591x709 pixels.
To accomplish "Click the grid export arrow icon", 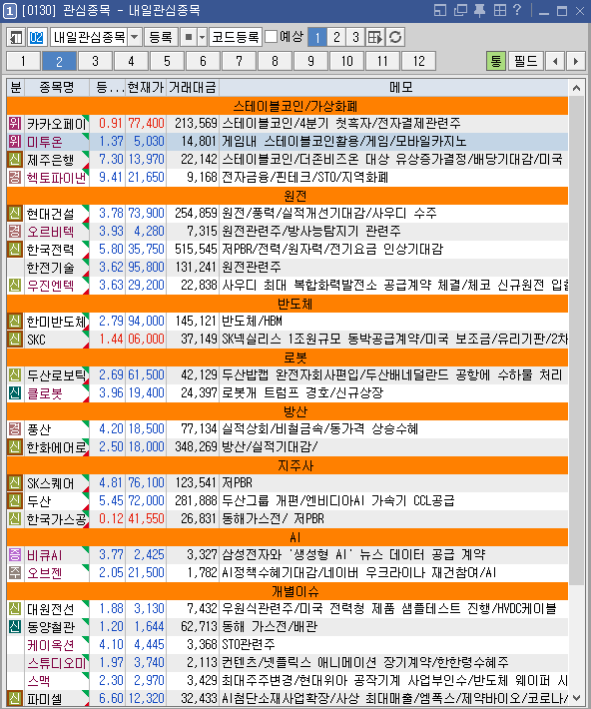I will tap(374, 37).
